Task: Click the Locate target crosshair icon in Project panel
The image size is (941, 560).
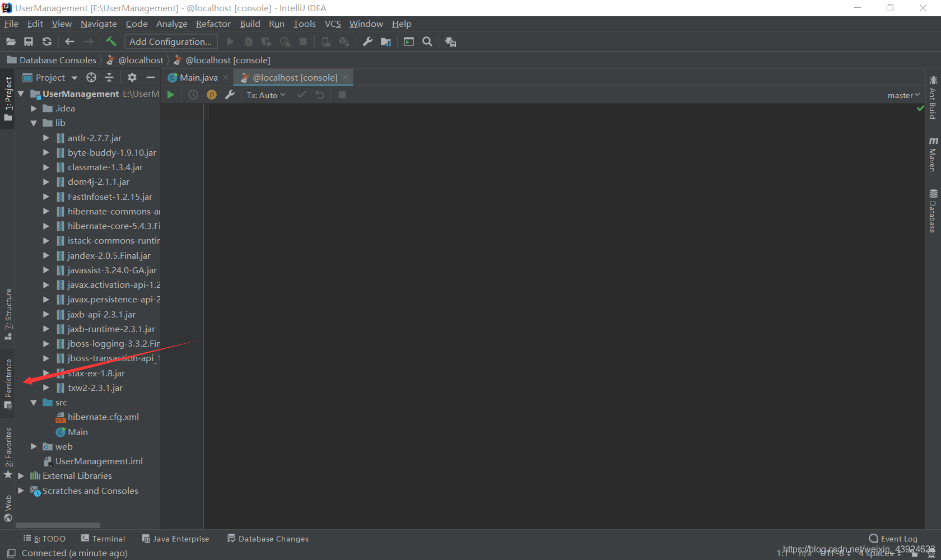Action: click(x=91, y=77)
